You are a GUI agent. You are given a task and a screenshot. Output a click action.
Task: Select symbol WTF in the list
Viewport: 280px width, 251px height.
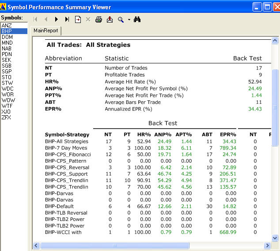[x=14, y=106]
